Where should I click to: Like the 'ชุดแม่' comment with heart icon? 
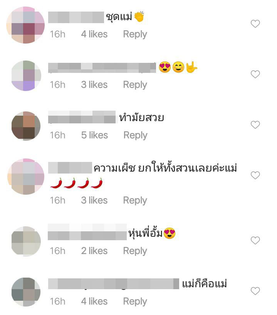pos(255,24)
